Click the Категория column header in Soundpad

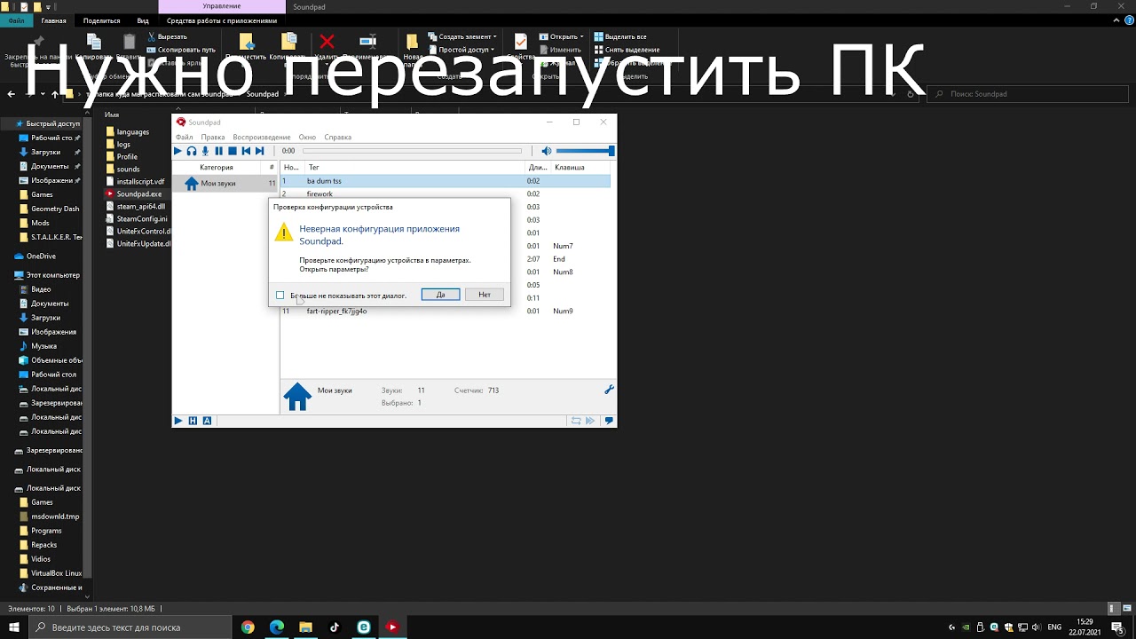coord(217,168)
